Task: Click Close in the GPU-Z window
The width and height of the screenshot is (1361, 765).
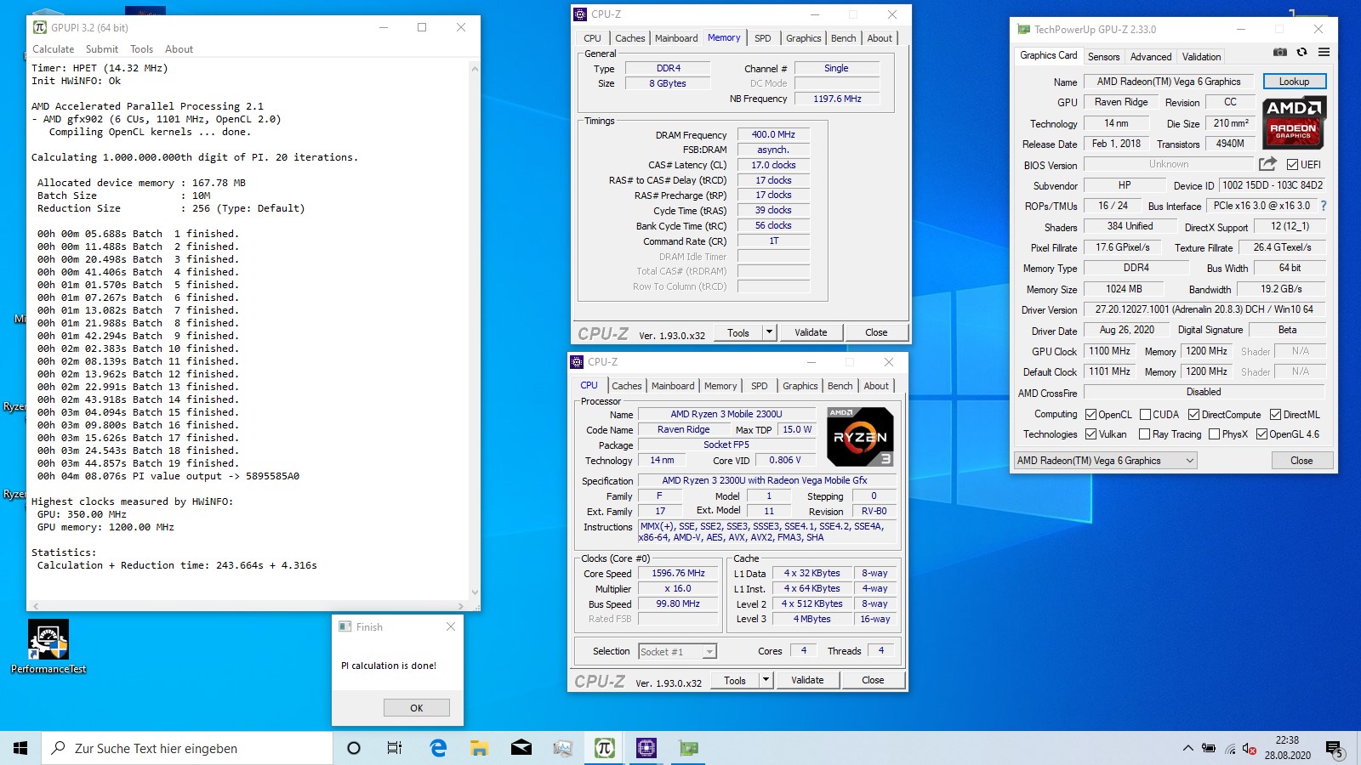Action: pos(1301,460)
